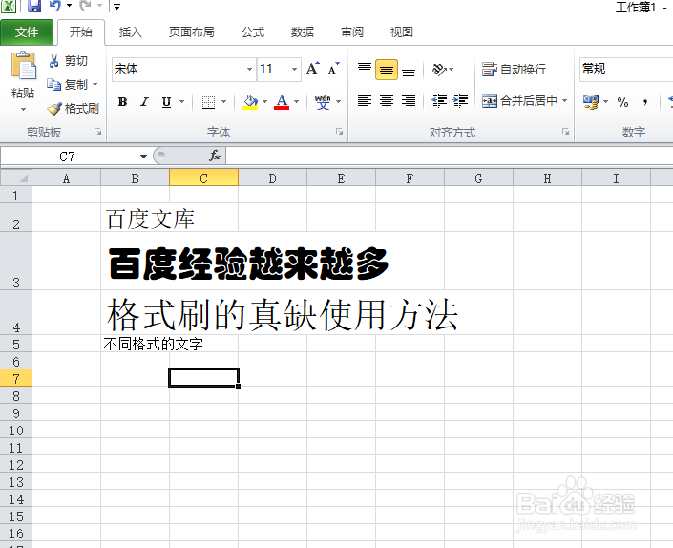Screen dimensions: 673x548
Task: Decrease font size with the small A icon
Action: (333, 69)
